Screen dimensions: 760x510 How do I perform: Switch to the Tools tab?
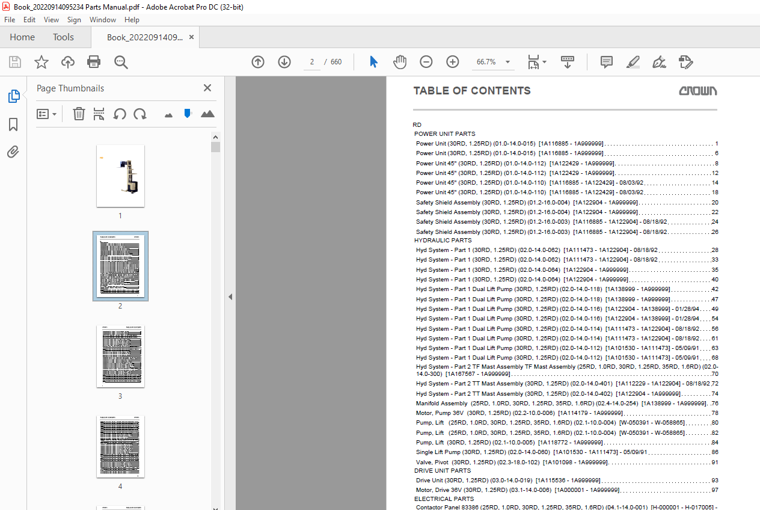tap(63, 37)
